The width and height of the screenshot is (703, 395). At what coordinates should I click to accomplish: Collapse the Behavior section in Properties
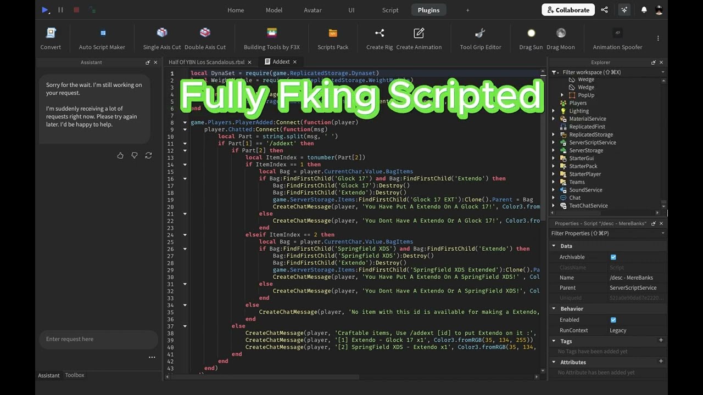(554, 309)
